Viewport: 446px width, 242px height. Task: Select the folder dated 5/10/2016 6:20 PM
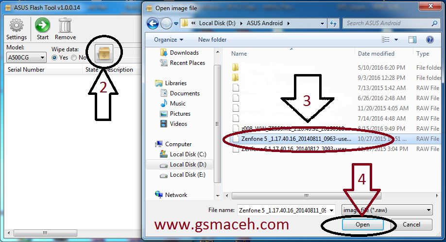click(x=336, y=67)
